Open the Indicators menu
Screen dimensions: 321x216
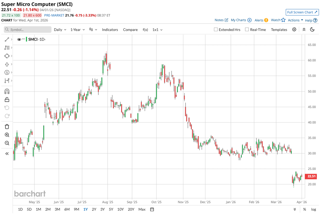pyautogui.click(x=110, y=30)
